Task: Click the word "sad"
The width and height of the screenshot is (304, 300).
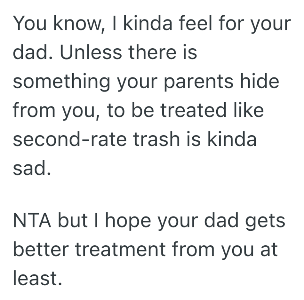Action: (31, 168)
